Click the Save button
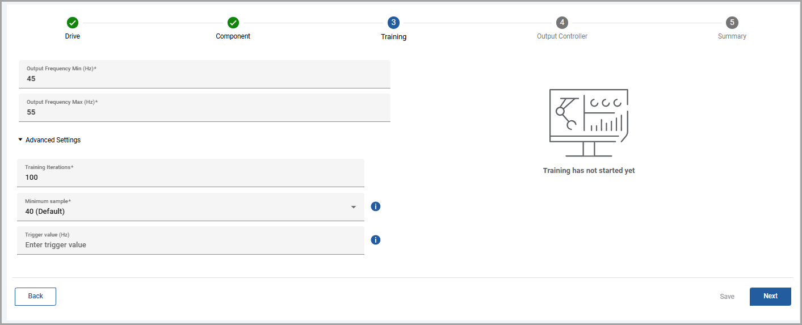Screen dimensions: 802x325 pyautogui.click(x=727, y=297)
